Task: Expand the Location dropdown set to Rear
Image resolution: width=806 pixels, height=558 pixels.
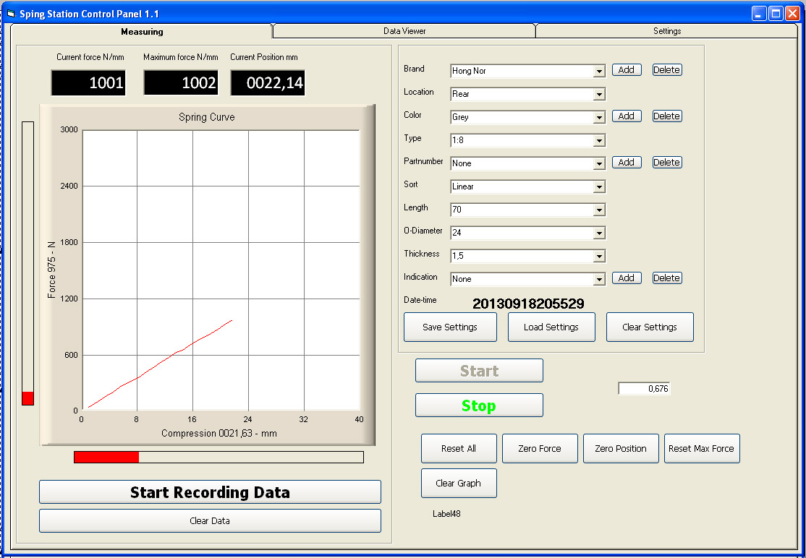Action: (x=598, y=94)
